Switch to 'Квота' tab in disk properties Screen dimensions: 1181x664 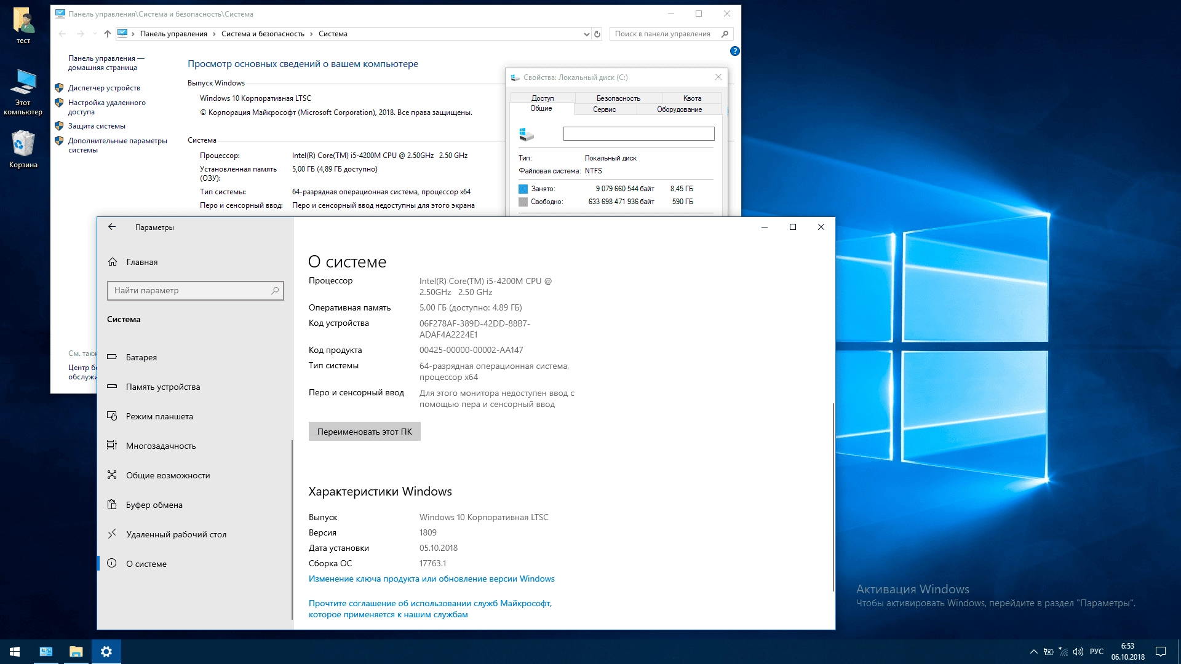pyautogui.click(x=692, y=98)
